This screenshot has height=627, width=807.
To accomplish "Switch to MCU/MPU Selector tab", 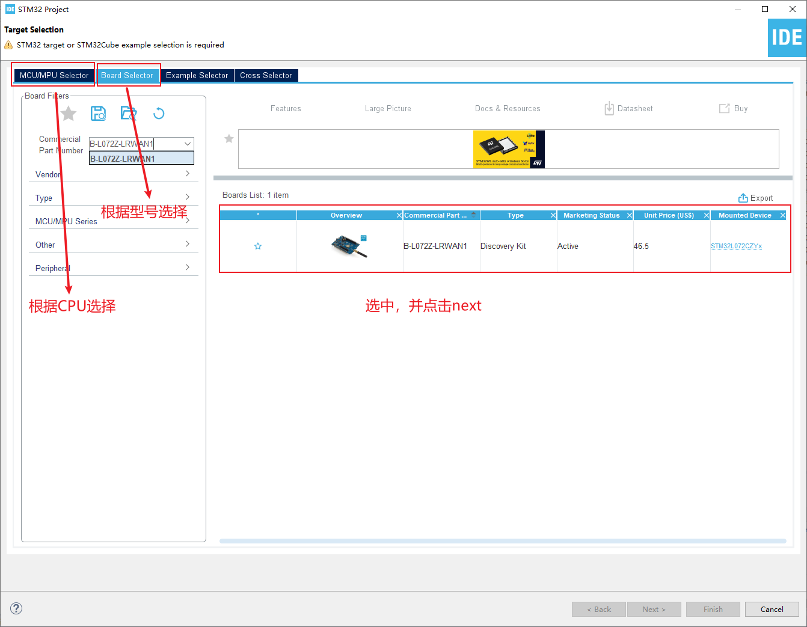I will 54,75.
